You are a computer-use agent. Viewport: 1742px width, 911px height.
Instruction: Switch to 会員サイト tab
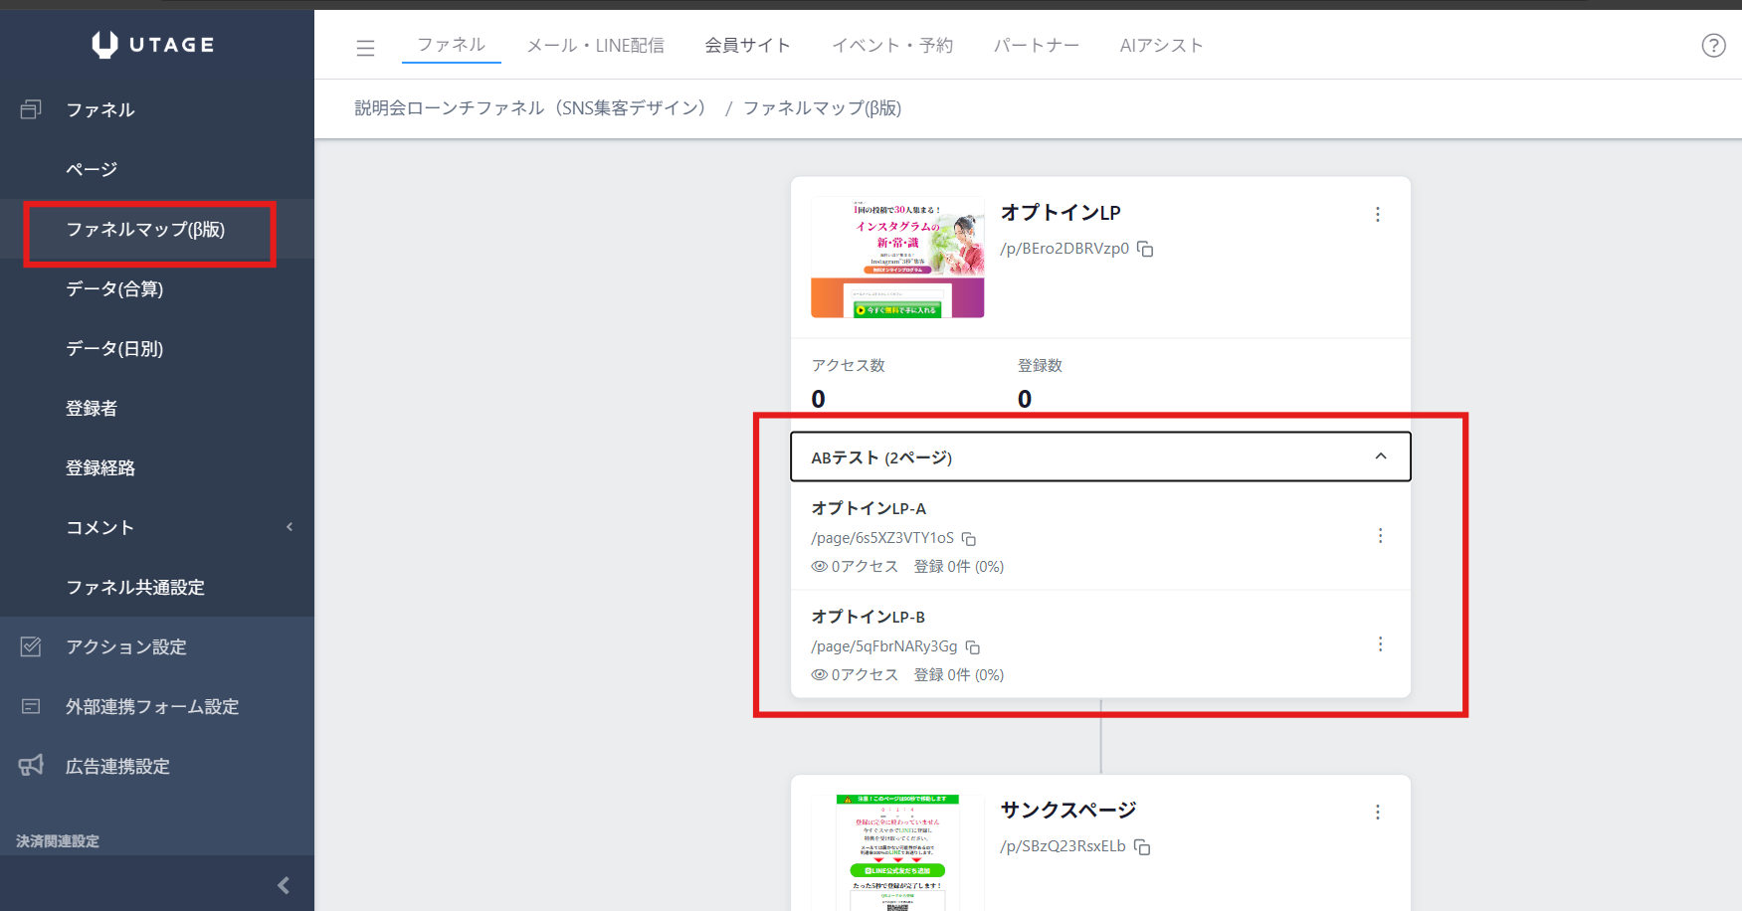tap(747, 46)
